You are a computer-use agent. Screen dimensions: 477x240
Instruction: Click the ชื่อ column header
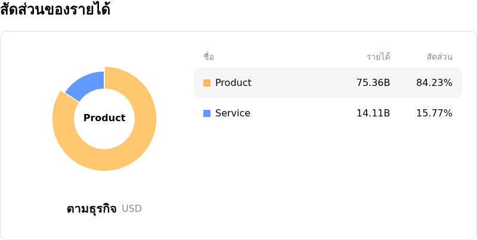click(x=209, y=57)
